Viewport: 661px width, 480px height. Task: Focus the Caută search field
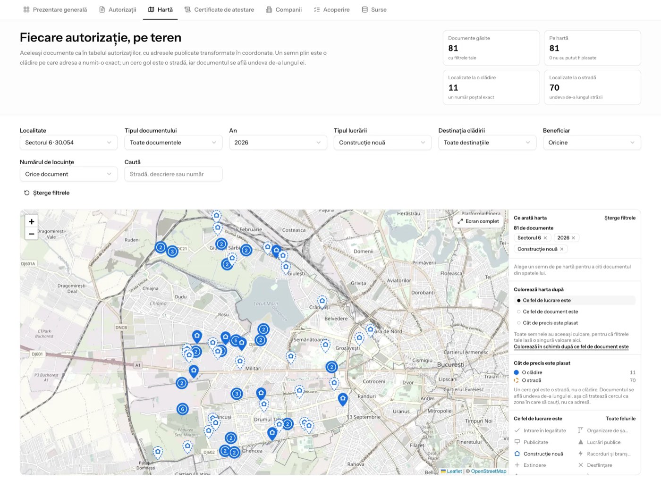coord(173,174)
